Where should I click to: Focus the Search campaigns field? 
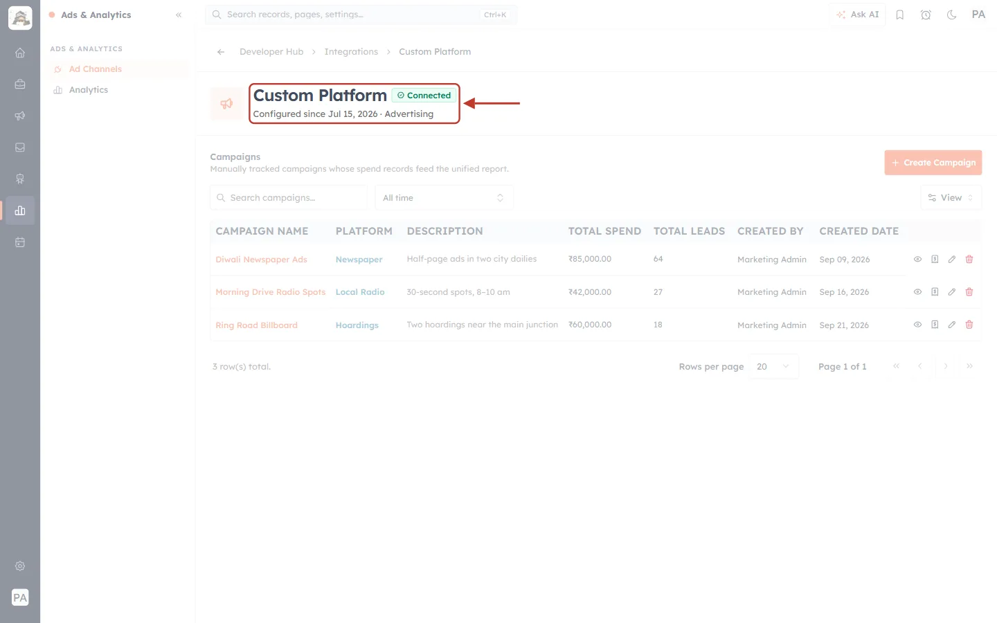(288, 198)
